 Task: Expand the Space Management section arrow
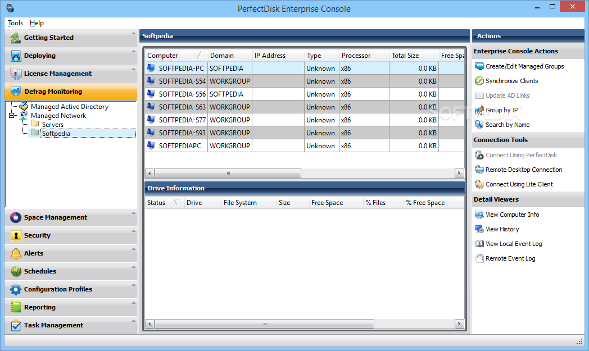tap(133, 213)
